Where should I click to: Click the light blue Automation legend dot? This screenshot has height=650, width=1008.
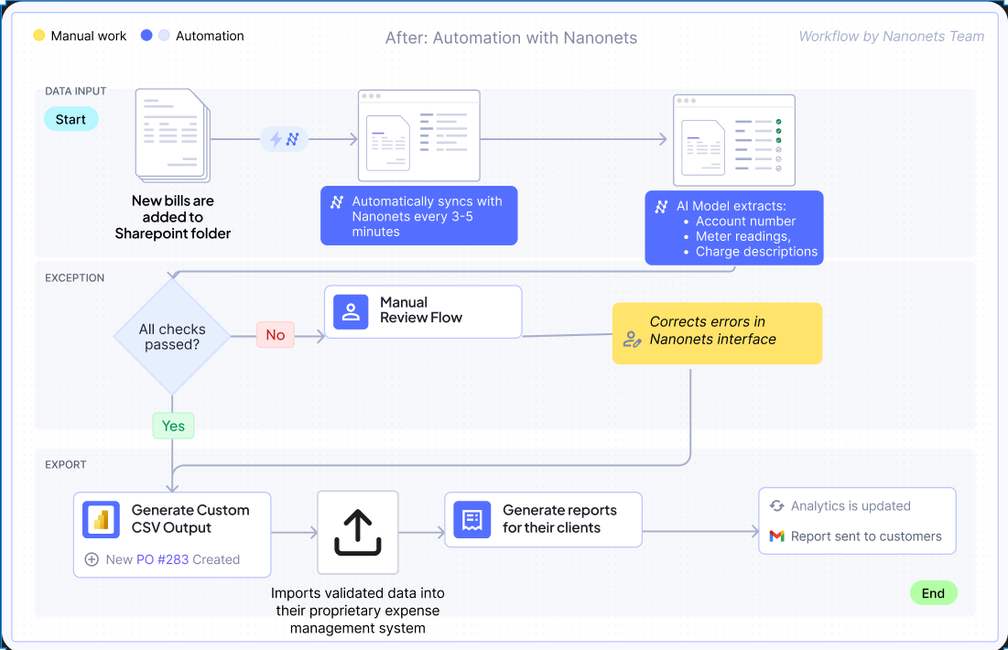point(165,36)
